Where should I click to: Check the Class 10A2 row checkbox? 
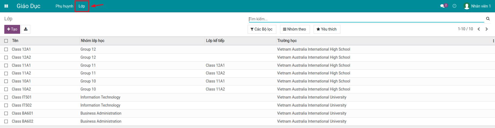pos(6,89)
